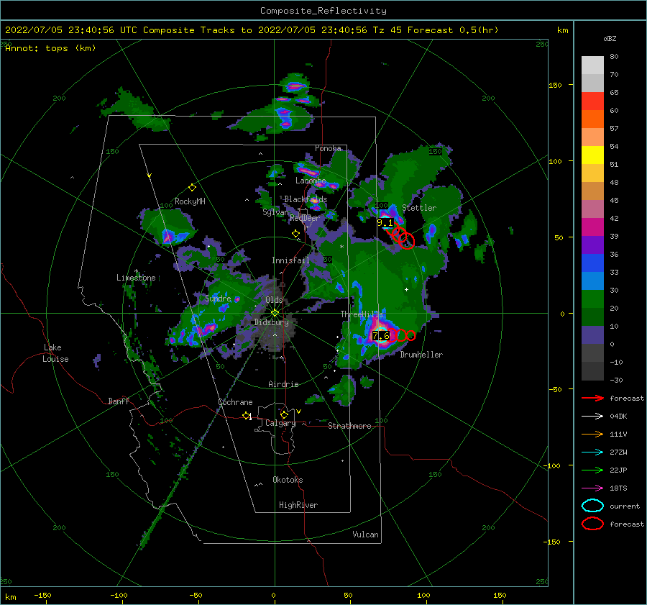Click the Banff town label
This screenshot has width=647, height=605.
pyautogui.click(x=119, y=401)
